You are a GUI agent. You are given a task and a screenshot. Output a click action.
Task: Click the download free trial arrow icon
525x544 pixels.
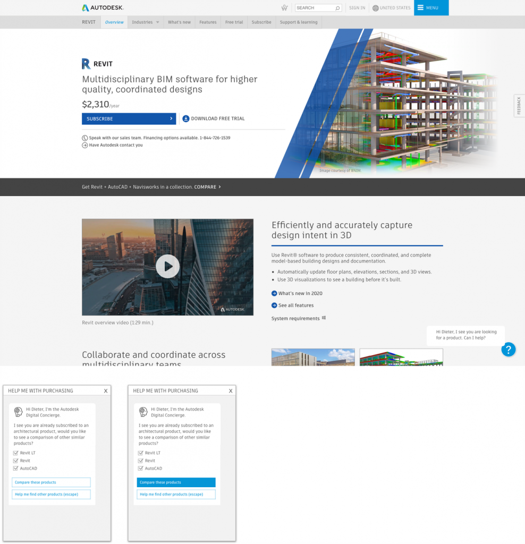(x=186, y=118)
